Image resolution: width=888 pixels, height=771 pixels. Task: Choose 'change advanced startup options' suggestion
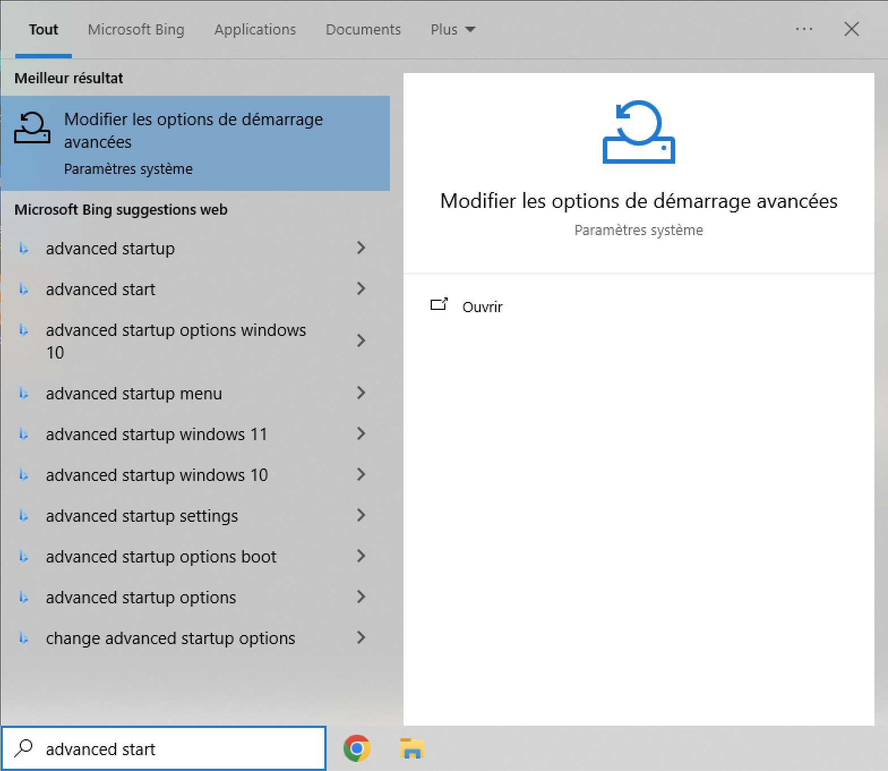170,638
